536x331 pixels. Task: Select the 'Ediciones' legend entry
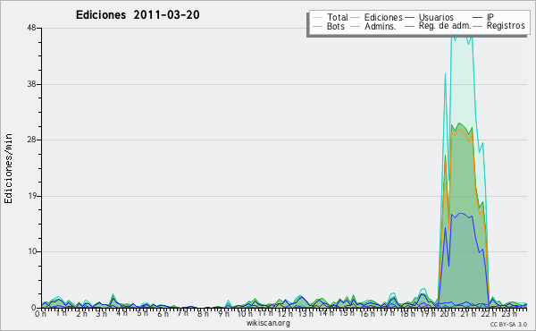point(383,17)
